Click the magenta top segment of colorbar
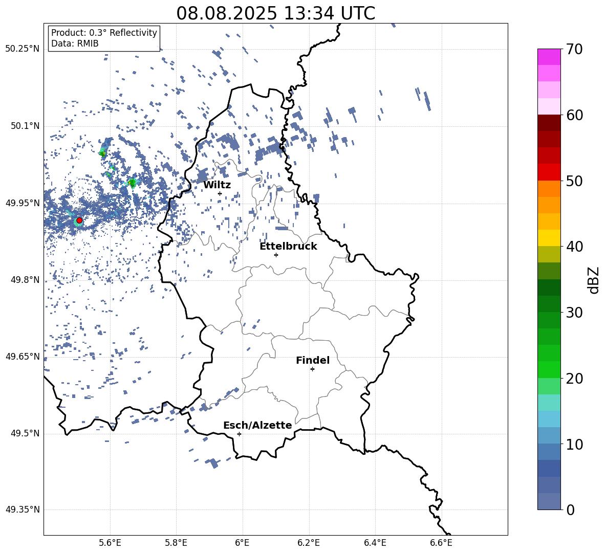Image resolution: width=606 pixels, height=553 pixels. coord(549,57)
